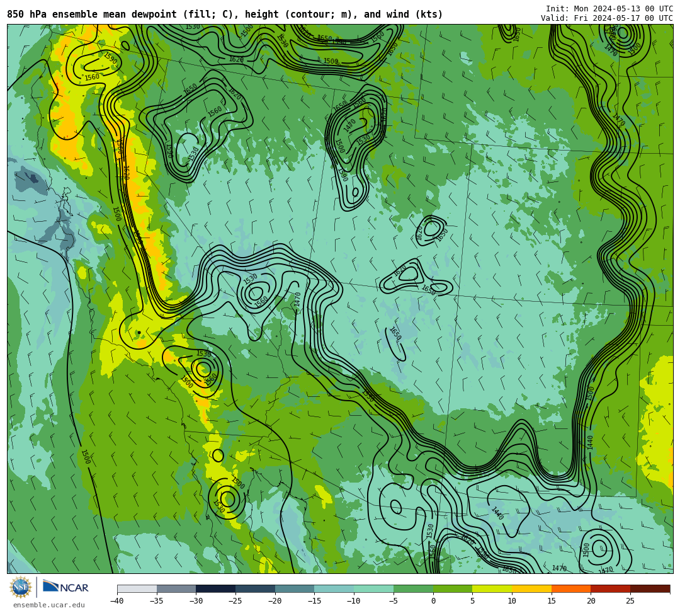Pick the light teal -15 to -10 colorbar segment
The height and width of the screenshot is (613, 680).
click(x=334, y=588)
